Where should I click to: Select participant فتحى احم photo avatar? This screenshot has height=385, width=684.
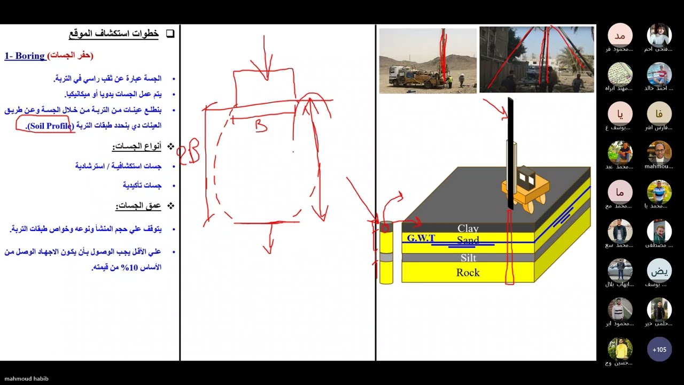click(659, 35)
